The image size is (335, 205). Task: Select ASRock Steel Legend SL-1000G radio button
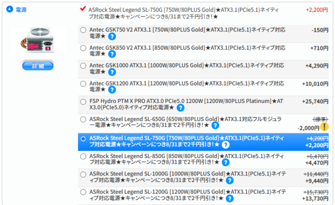[83, 174]
